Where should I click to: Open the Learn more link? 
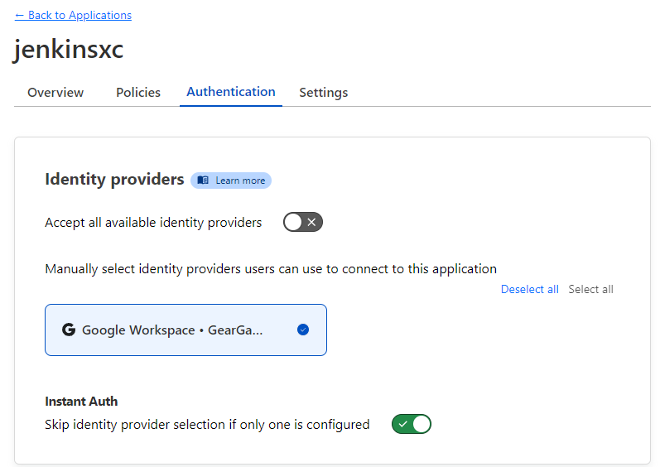[x=239, y=181]
